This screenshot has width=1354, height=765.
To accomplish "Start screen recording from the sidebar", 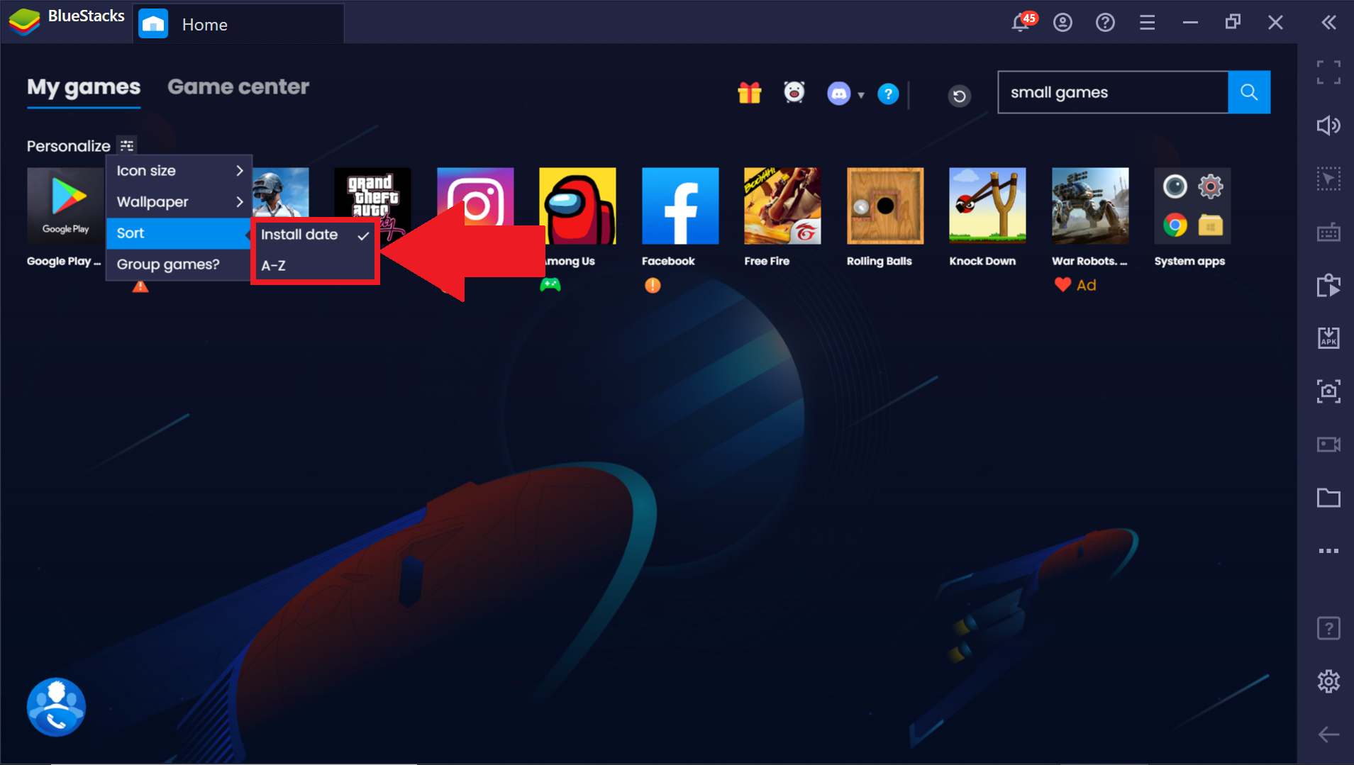I will pos(1328,445).
